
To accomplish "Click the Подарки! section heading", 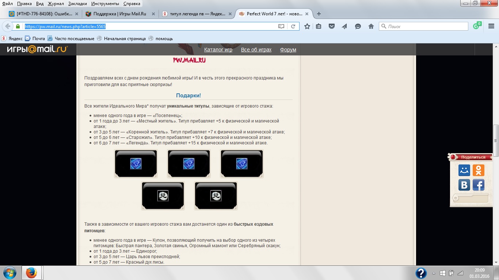I will 188,96.
